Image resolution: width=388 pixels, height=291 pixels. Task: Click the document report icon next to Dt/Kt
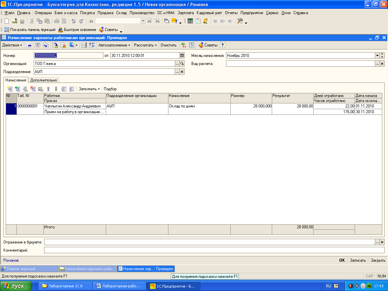pos(192,45)
